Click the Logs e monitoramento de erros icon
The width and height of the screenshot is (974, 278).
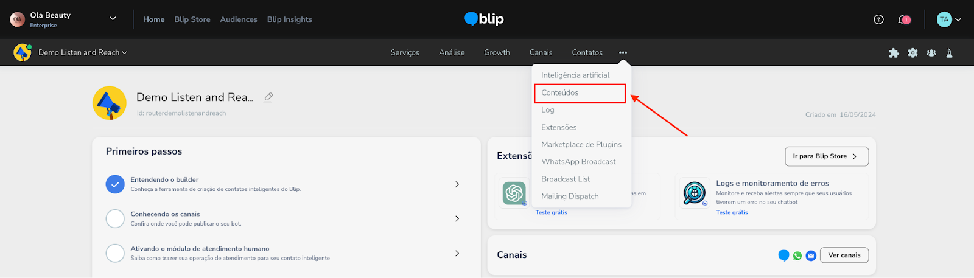pyautogui.click(x=695, y=193)
